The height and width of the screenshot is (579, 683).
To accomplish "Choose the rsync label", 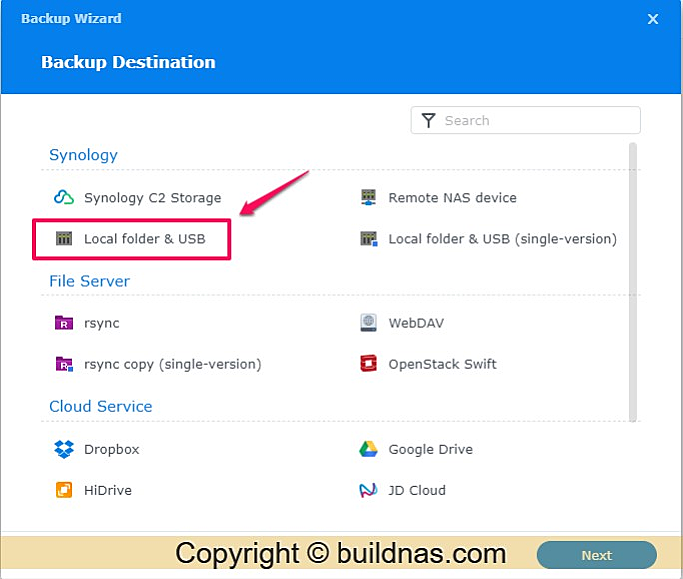I will (102, 323).
